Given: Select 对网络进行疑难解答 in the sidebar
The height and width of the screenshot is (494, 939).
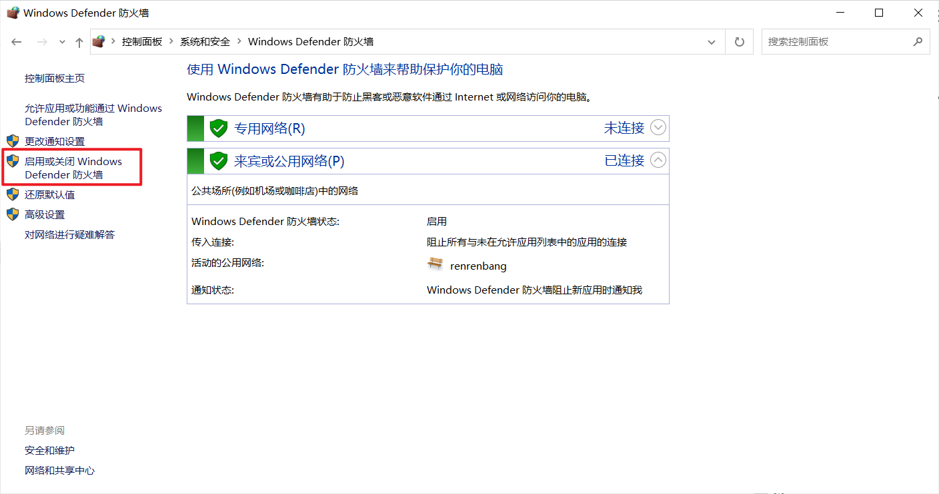Looking at the screenshot, I should [69, 234].
